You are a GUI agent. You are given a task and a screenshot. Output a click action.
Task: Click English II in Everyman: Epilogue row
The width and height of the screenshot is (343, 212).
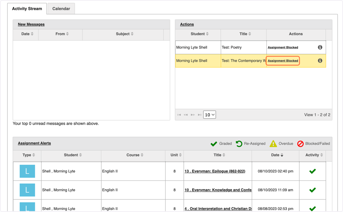tap(110, 171)
